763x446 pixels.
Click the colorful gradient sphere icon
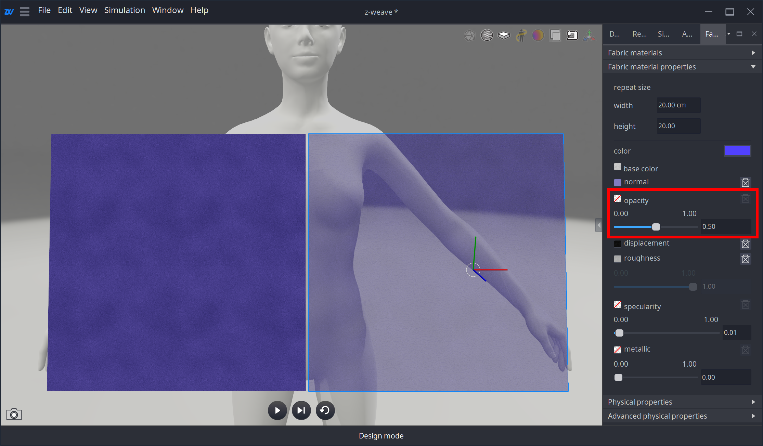(x=538, y=35)
